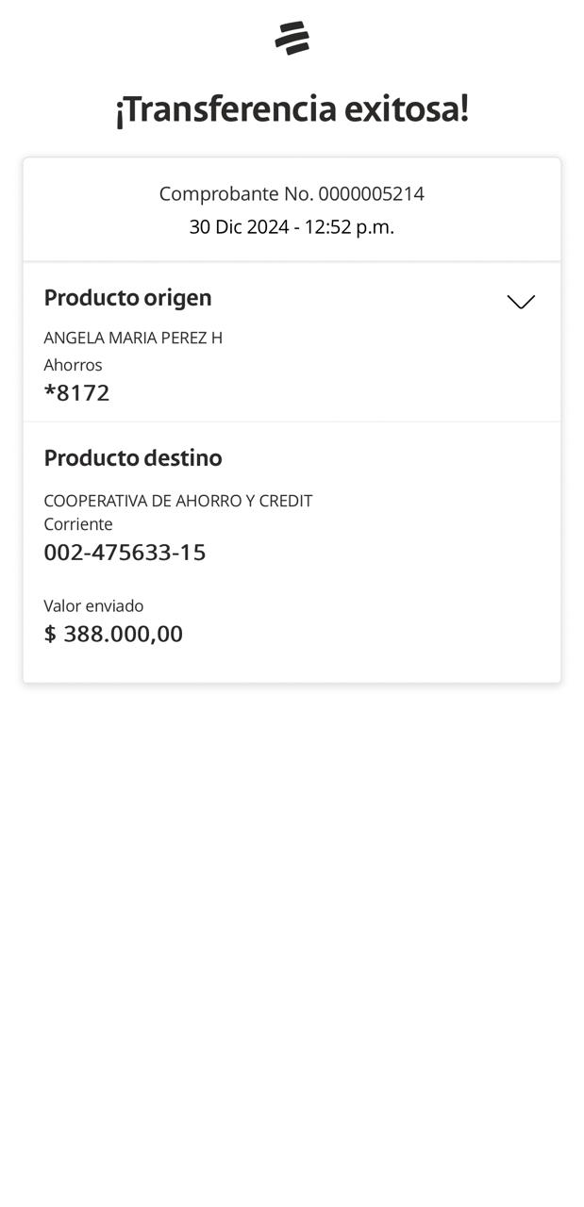
Task: Click the date 30 Dic 2024 line
Action: click(x=239, y=226)
